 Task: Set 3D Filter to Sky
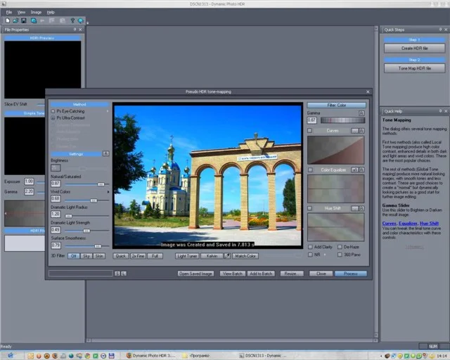(86, 256)
